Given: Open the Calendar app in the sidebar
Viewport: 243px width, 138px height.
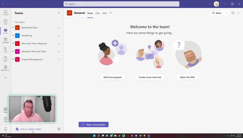Looking at the screenshot, I should [6, 40].
